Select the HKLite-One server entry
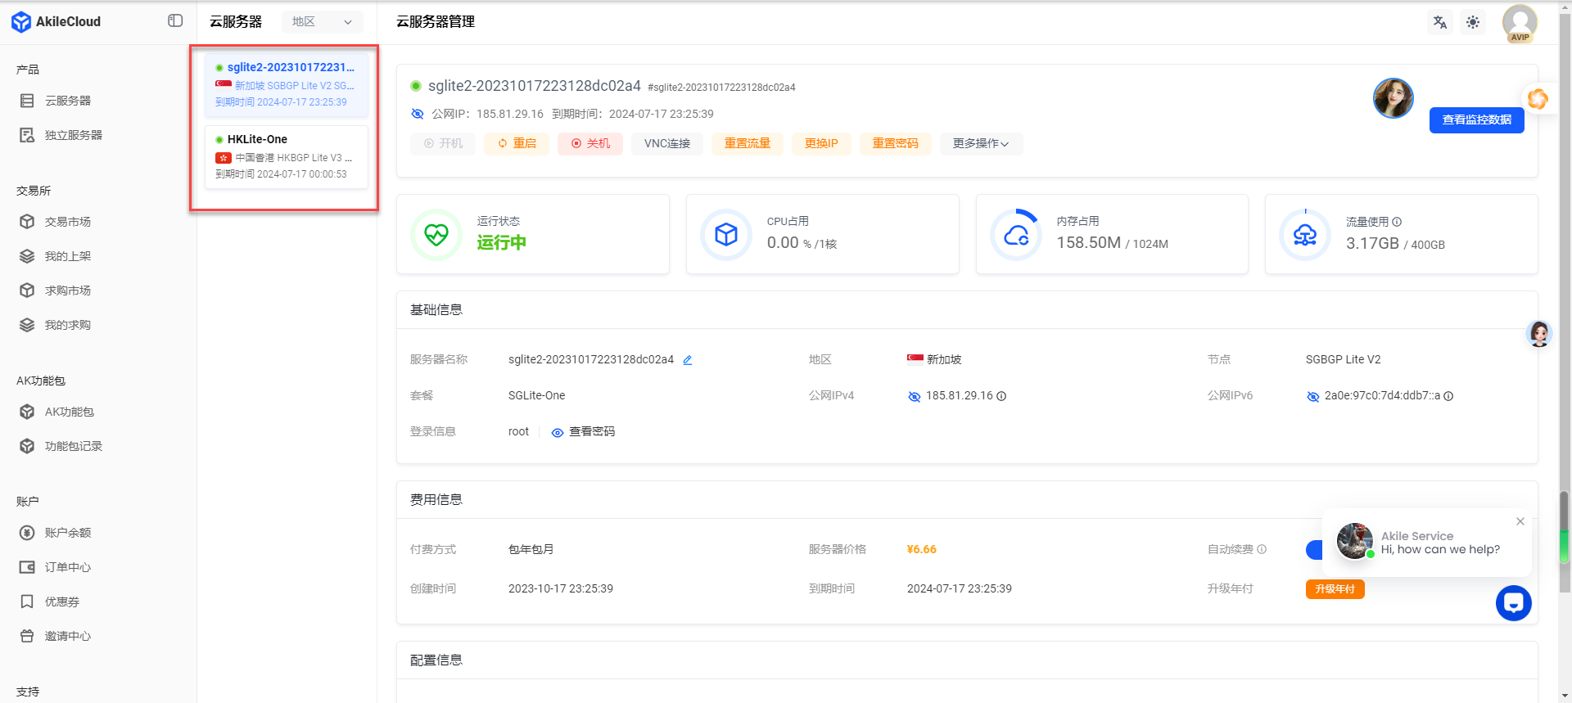 pos(287,156)
